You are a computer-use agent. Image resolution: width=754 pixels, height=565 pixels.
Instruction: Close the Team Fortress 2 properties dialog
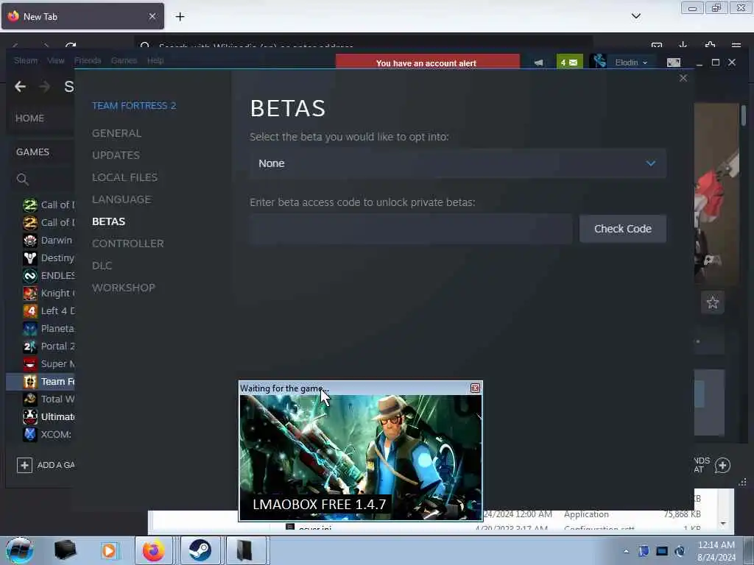point(683,78)
